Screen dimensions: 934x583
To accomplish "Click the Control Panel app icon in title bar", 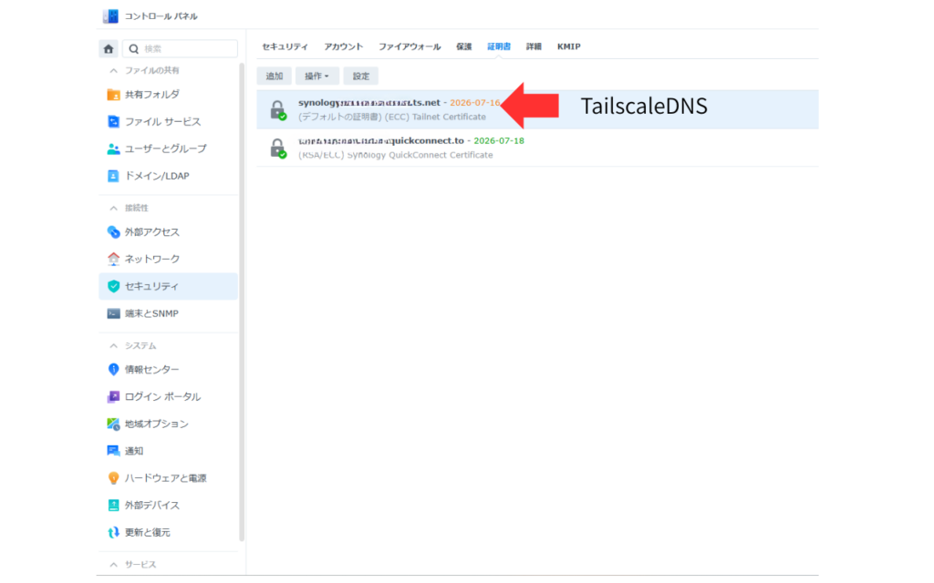I will pyautogui.click(x=110, y=16).
